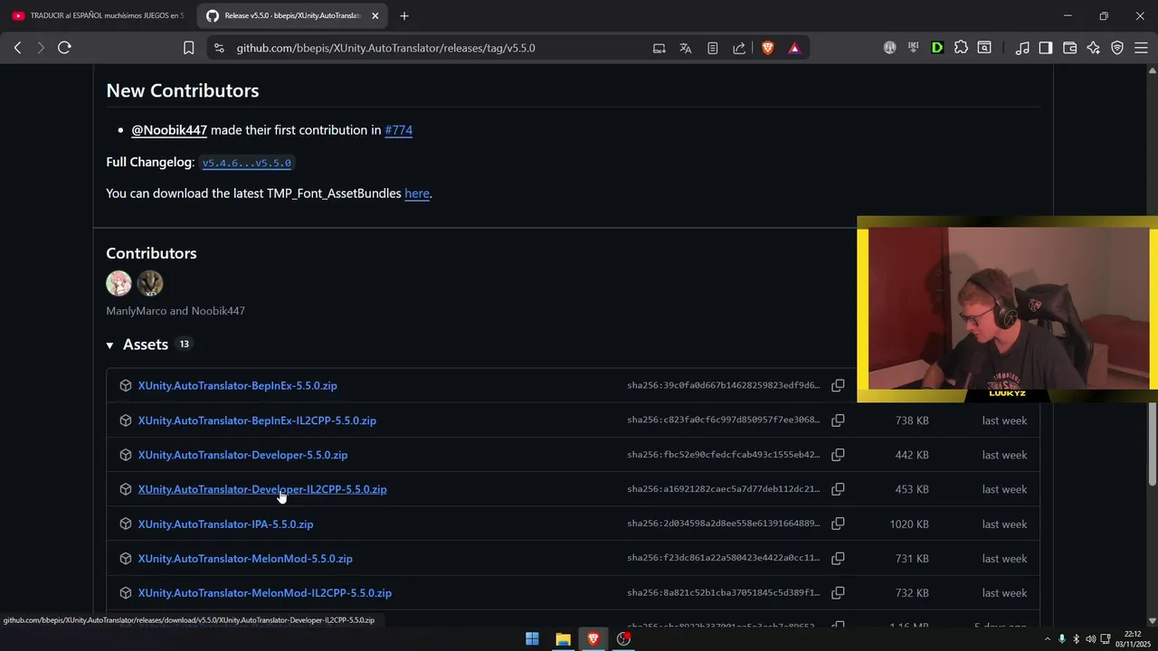The height and width of the screenshot is (651, 1158).
Task: Download XUnity.AutoTranslator-BepInEx-IL2CPP-5.5.0.zip
Action: 257,420
